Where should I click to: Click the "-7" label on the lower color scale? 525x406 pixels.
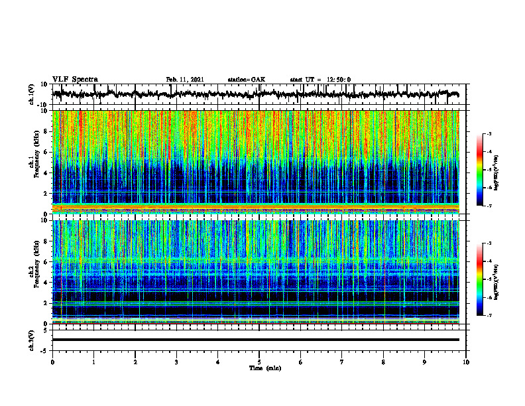[489, 315]
